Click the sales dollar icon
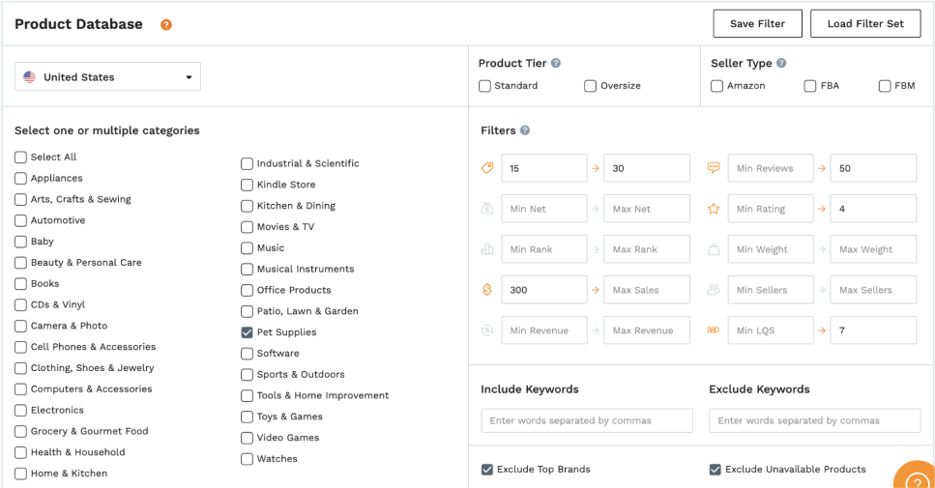 point(487,290)
